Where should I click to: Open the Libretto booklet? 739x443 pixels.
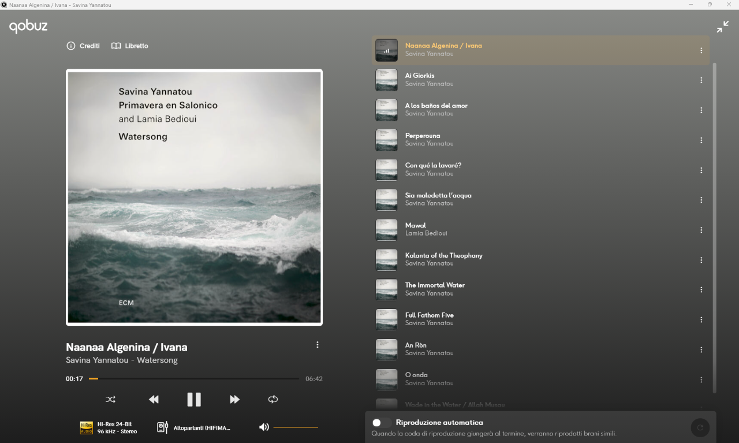[130, 46]
